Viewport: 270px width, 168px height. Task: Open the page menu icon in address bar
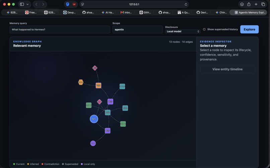[83, 4]
